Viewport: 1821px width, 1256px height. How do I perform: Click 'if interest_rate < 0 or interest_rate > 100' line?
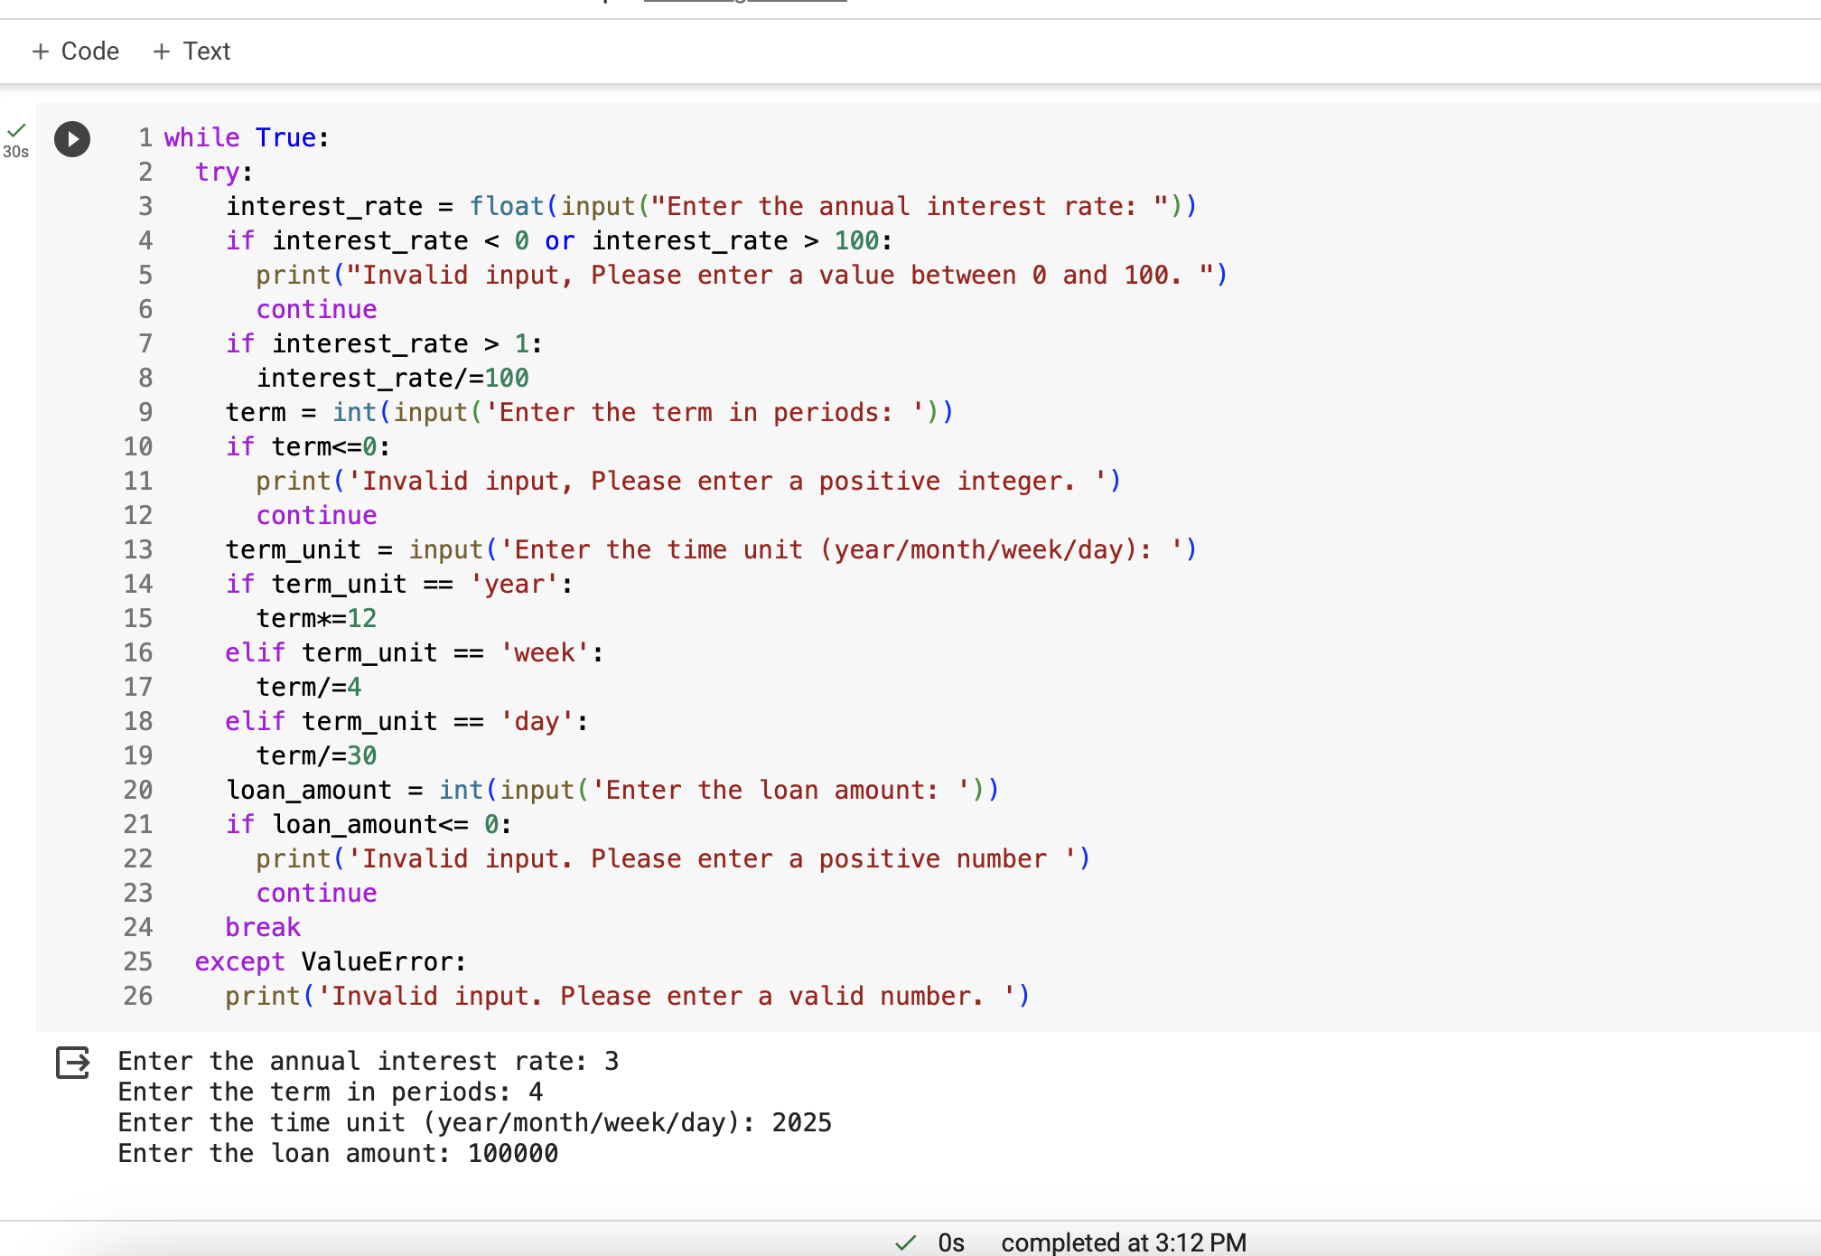point(559,240)
